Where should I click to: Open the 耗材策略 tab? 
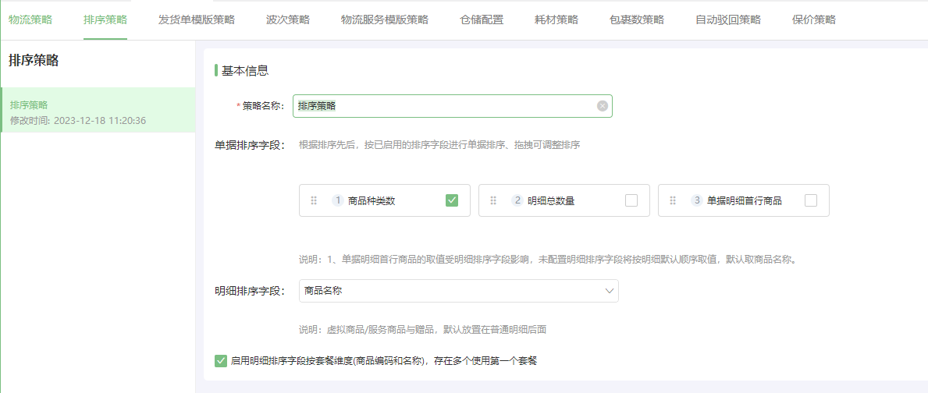tap(556, 19)
